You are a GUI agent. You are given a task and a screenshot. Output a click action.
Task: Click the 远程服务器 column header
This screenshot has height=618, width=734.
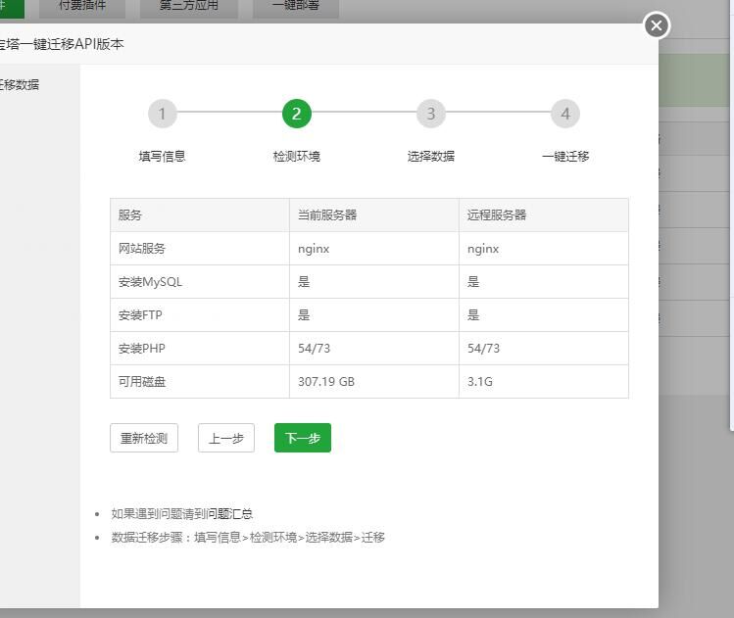(497, 214)
